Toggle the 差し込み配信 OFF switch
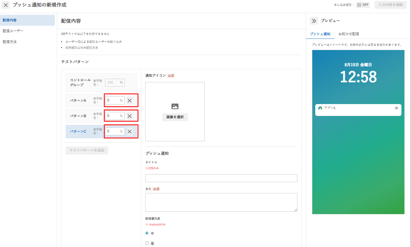This screenshot has width=411, height=247. click(363, 5)
